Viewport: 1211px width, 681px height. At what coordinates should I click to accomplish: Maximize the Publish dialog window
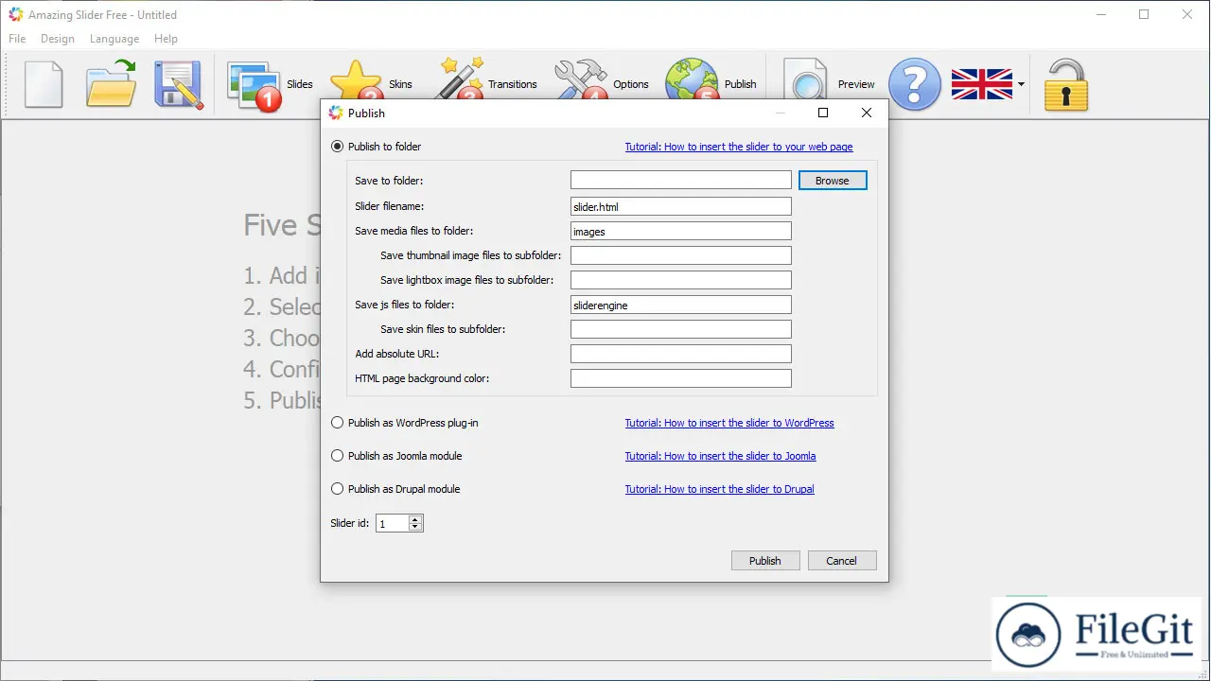[823, 113]
